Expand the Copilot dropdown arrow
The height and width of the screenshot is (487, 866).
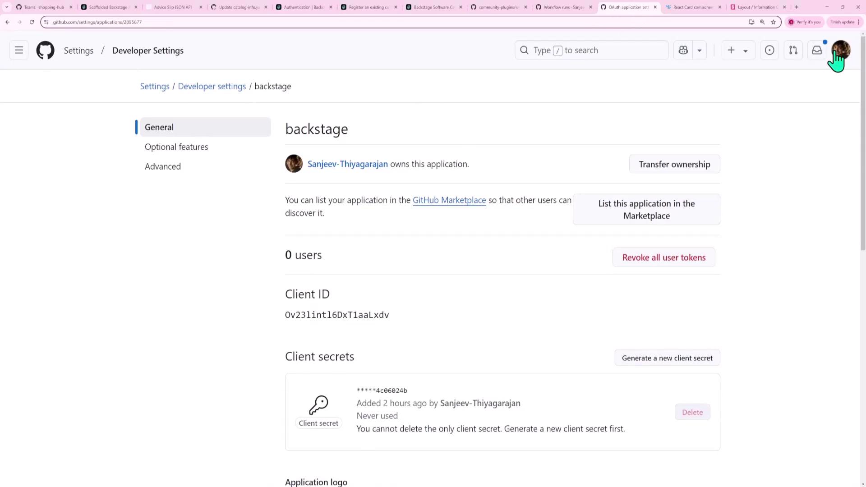(x=700, y=51)
